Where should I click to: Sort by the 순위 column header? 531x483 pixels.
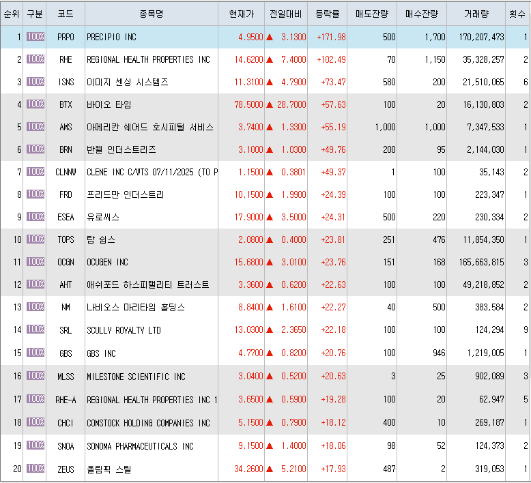pyautogui.click(x=12, y=14)
